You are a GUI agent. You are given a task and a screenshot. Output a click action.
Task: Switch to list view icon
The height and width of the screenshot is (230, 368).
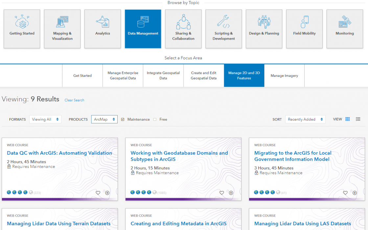(x=358, y=119)
